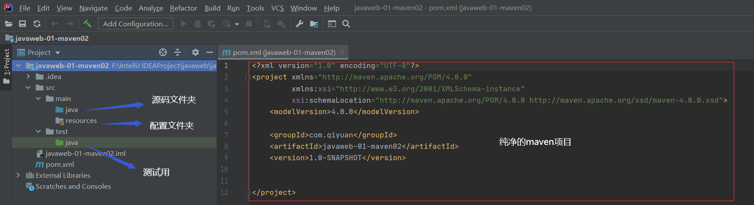Expand External Libraries node
Viewport: 754px width, 205px height.
pos(18,175)
